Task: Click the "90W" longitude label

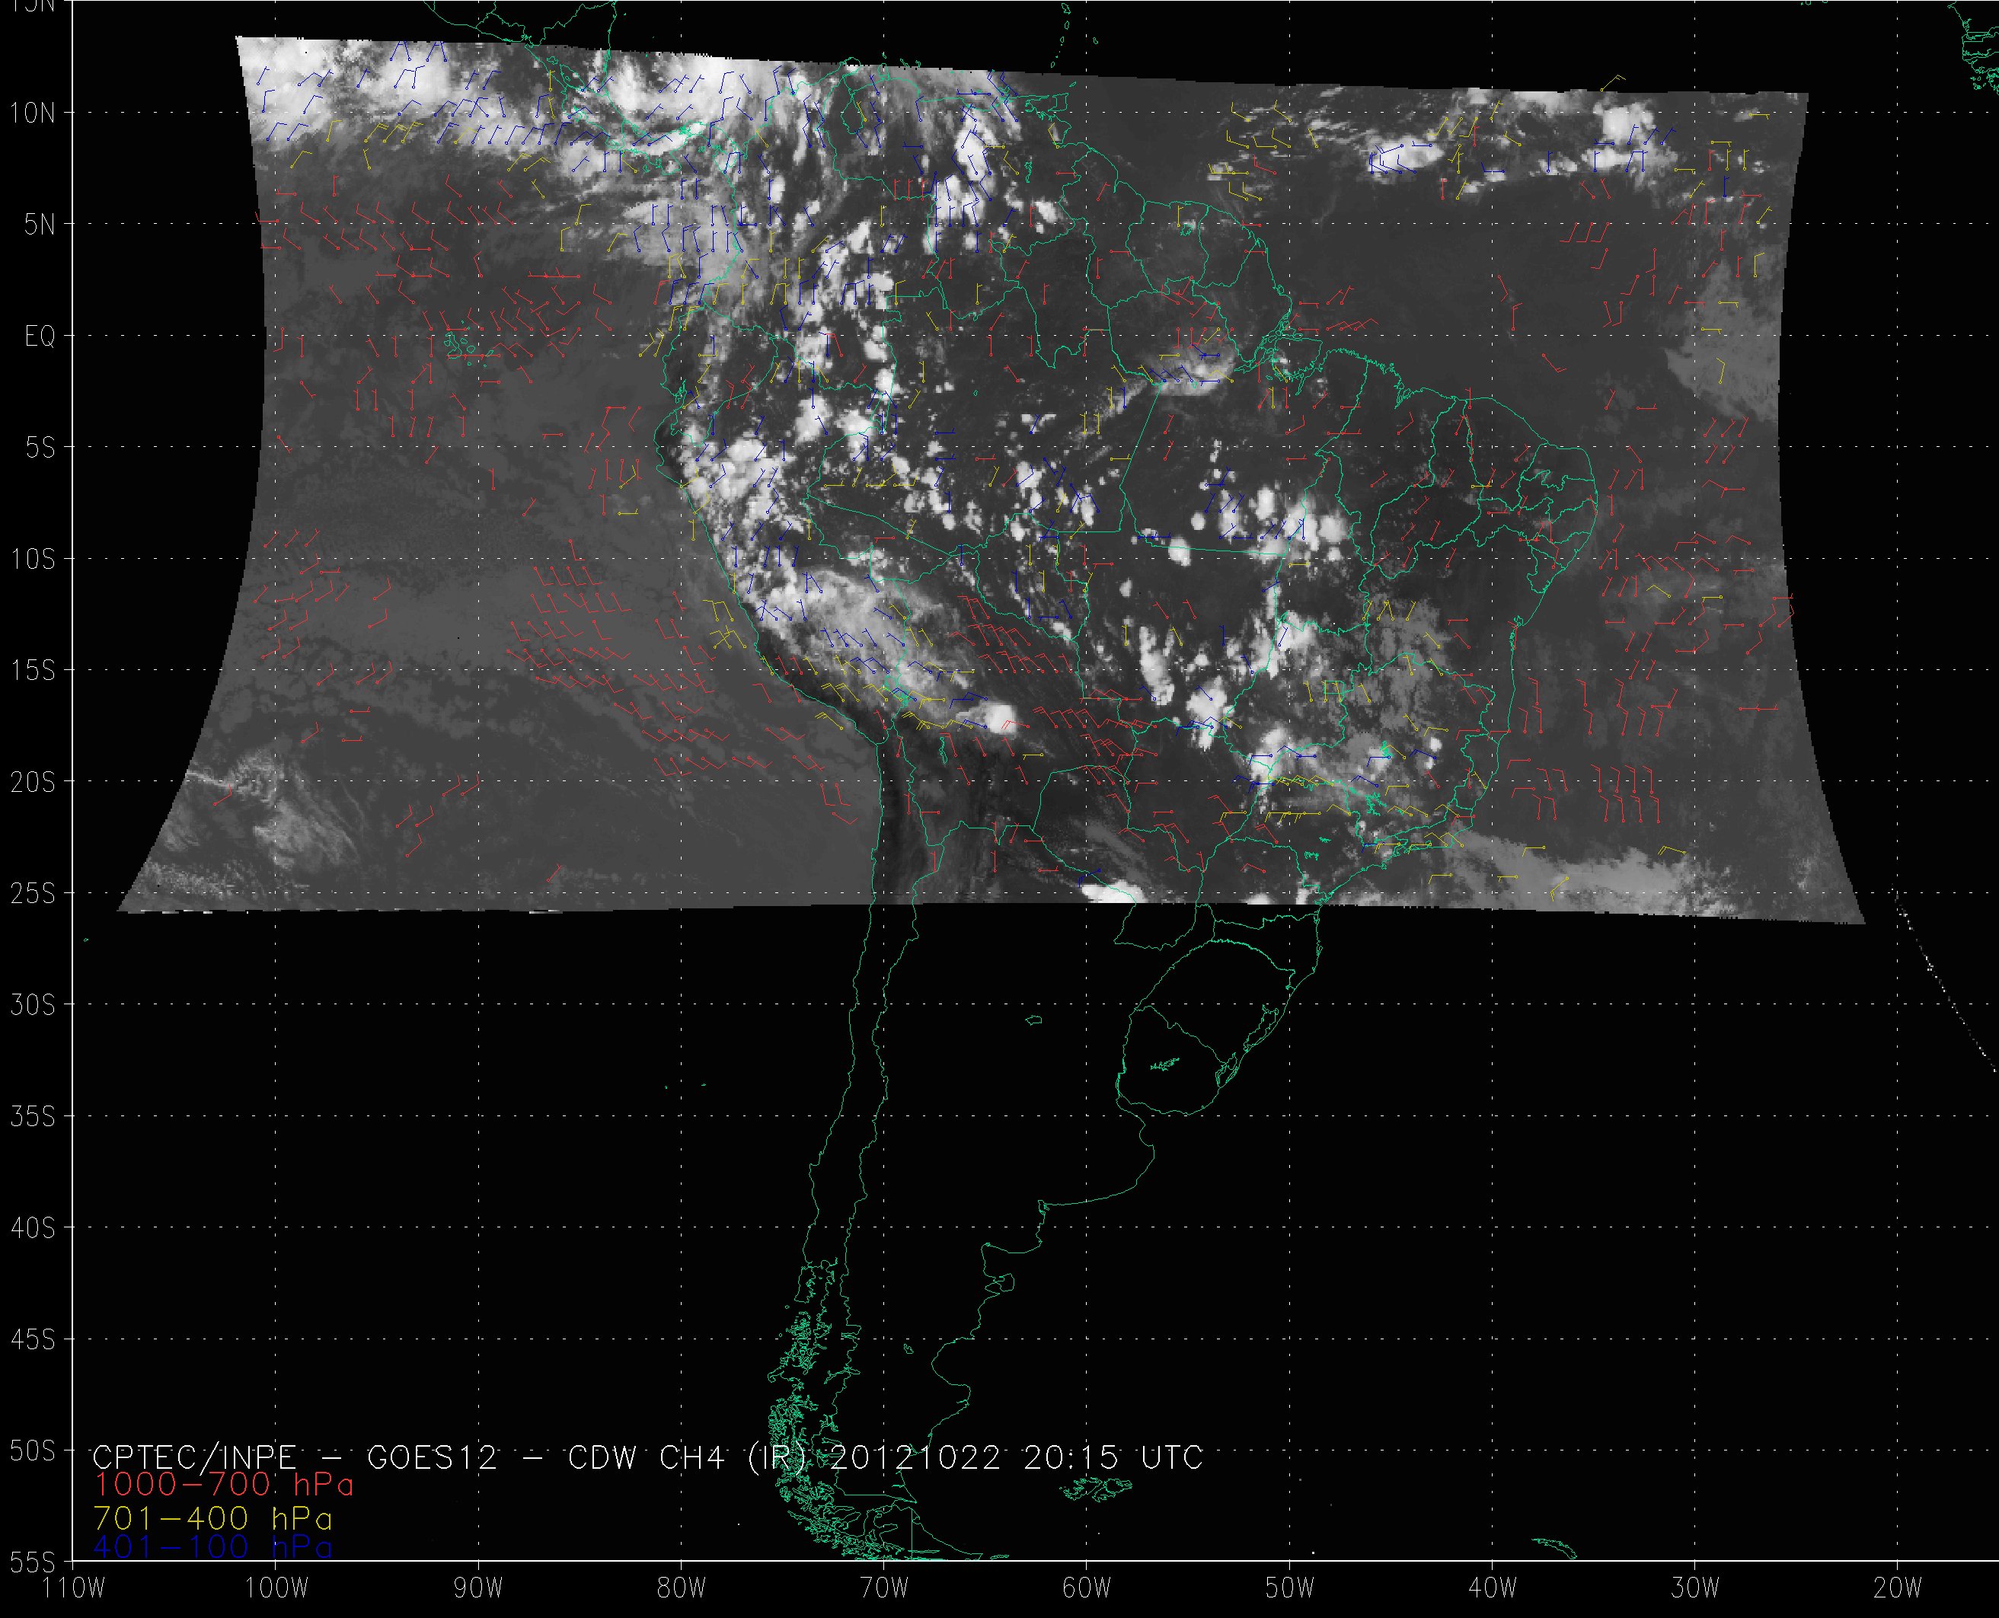Action: (479, 1588)
